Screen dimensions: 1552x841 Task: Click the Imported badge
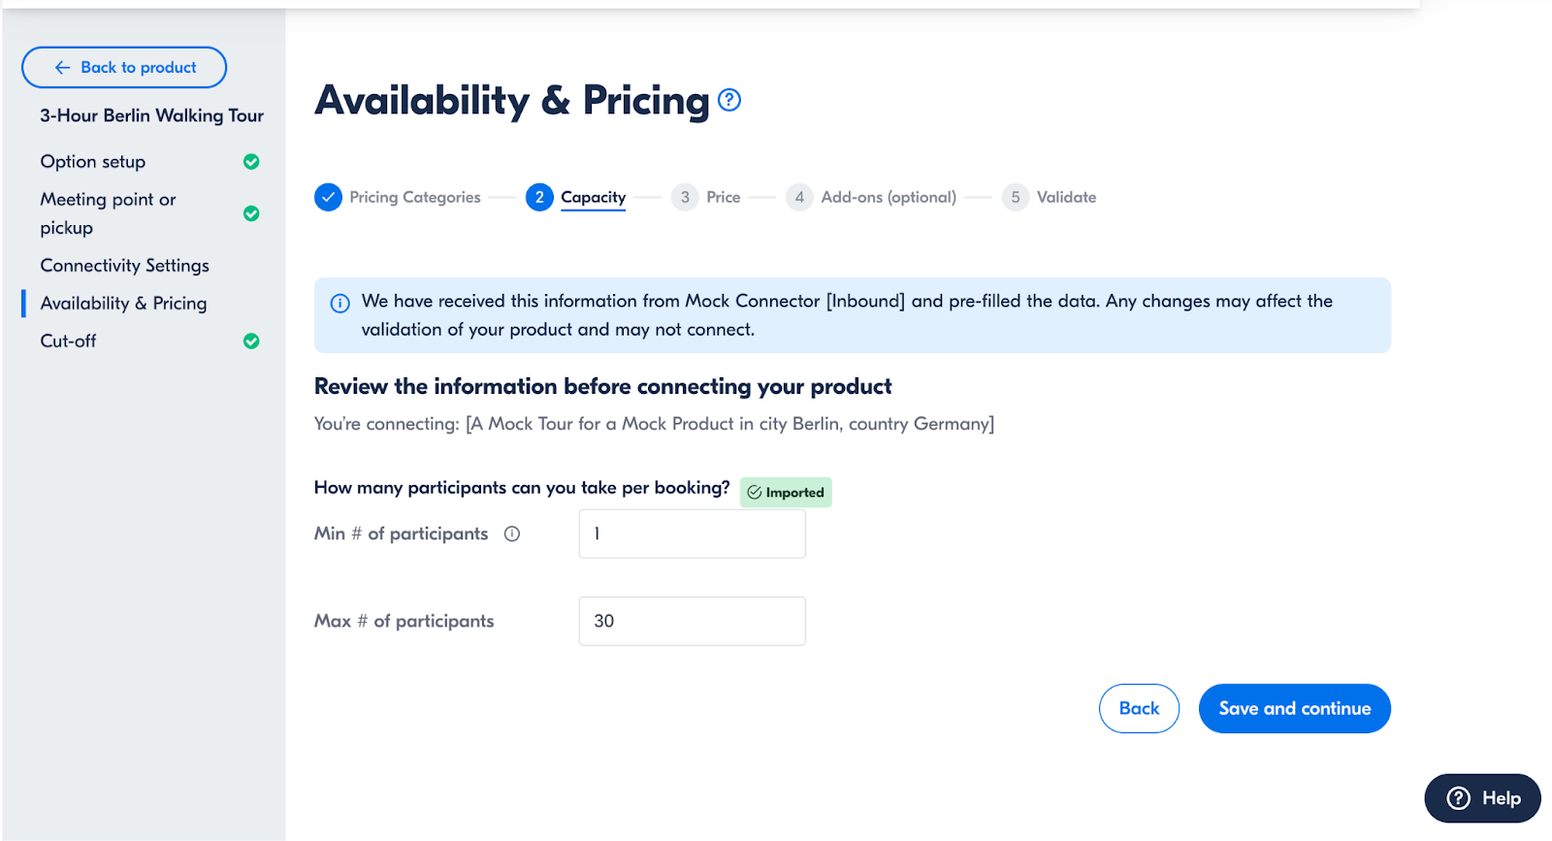(x=786, y=492)
